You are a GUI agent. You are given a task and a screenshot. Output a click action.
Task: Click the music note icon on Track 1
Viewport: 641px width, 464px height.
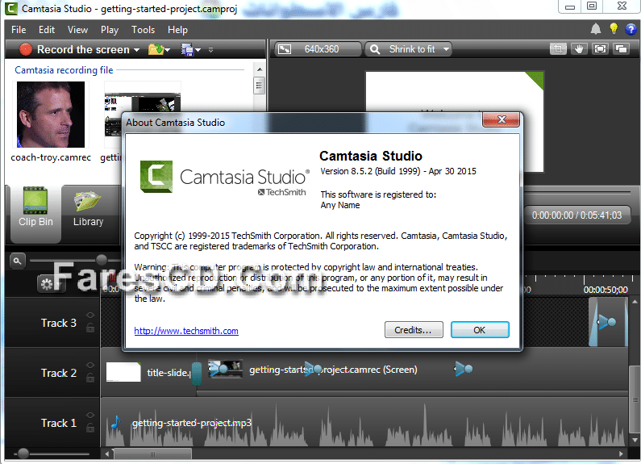click(x=116, y=422)
